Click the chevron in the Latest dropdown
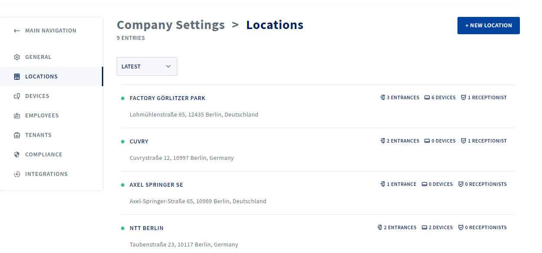Image resolution: width=542 pixels, height=253 pixels. [x=168, y=66]
